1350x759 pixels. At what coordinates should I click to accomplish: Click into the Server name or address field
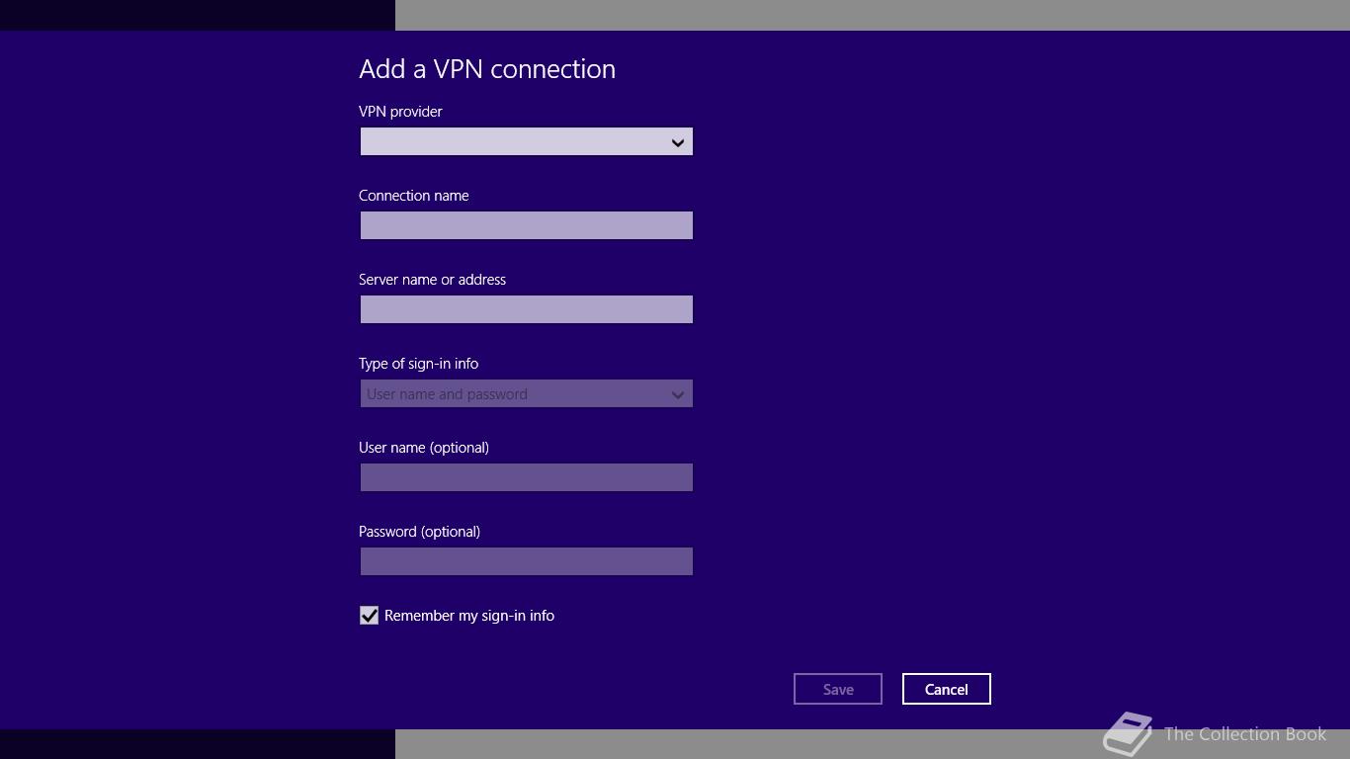pos(526,310)
